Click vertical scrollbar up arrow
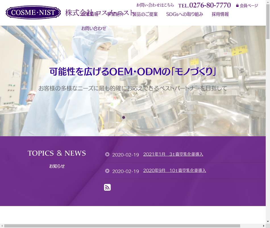The width and height of the screenshot is (270, 228). point(268,2)
